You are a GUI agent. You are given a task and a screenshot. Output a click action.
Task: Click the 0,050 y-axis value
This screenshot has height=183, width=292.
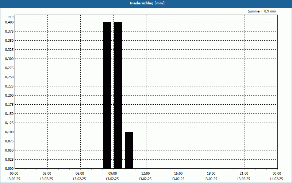pyautogui.click(x=9, y=150)
